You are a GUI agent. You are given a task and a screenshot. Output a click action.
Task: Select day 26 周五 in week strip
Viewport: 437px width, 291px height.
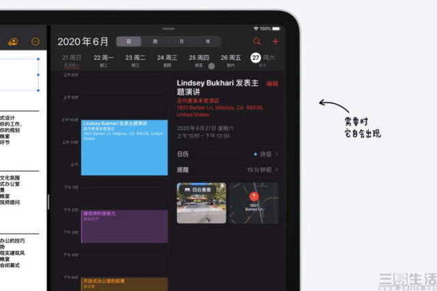[x=230, y=61]
